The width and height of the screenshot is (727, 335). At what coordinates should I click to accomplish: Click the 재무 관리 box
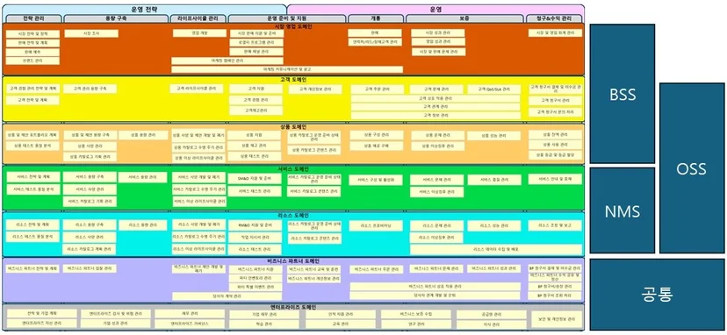(x=190, y=314)
